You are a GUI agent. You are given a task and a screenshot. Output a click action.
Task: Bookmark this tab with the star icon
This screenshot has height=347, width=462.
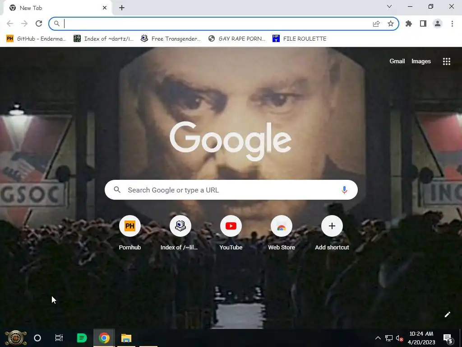(x=391, y=23)
